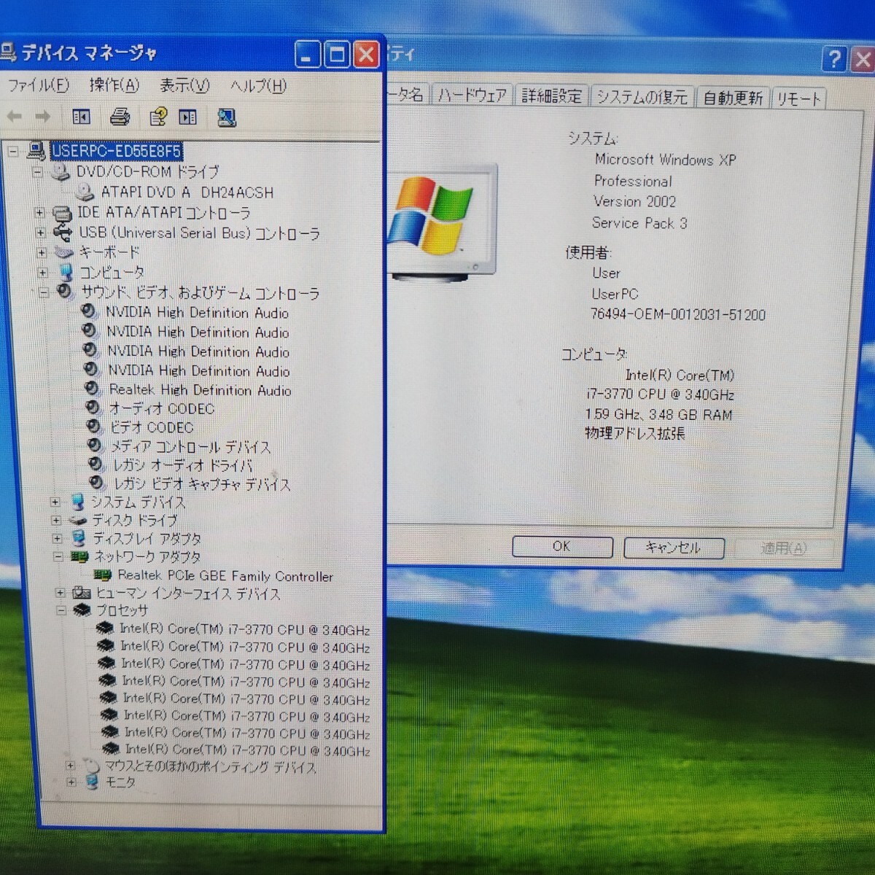875x875 pixels.
Task: Click the Scan for hardware changes icon
Action: coord(227,117)
